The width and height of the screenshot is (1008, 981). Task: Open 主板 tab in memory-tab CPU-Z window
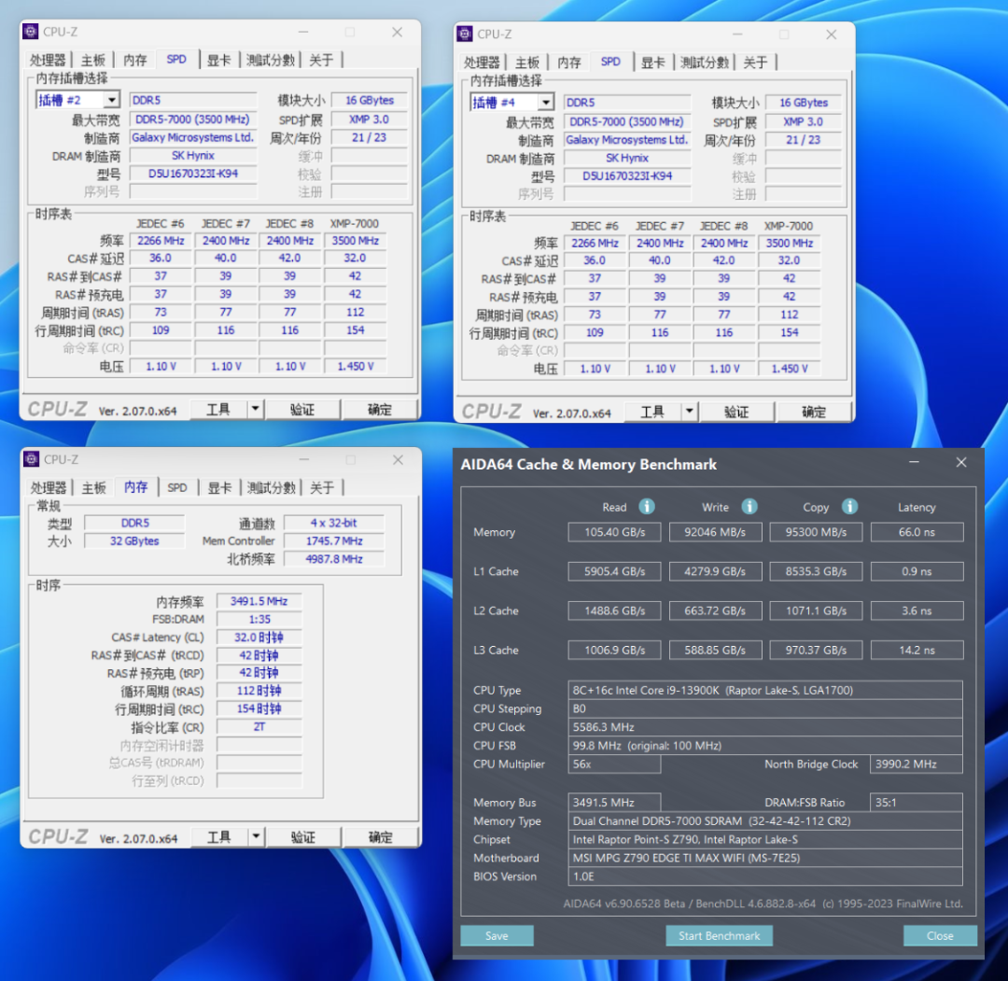(x=94, y=487)
